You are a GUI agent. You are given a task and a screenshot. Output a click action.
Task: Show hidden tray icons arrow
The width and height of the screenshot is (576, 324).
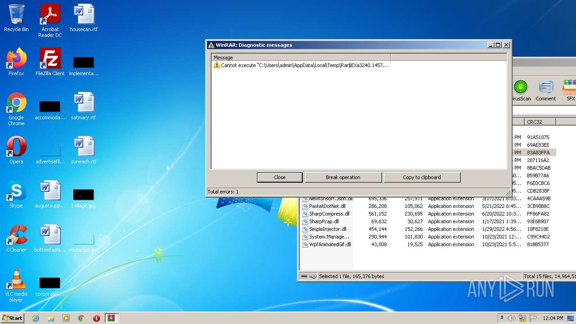point(502,318)
